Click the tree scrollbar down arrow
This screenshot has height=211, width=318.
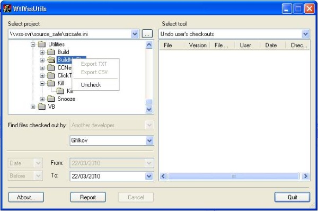pyautogui.click(x=149, y=109)
